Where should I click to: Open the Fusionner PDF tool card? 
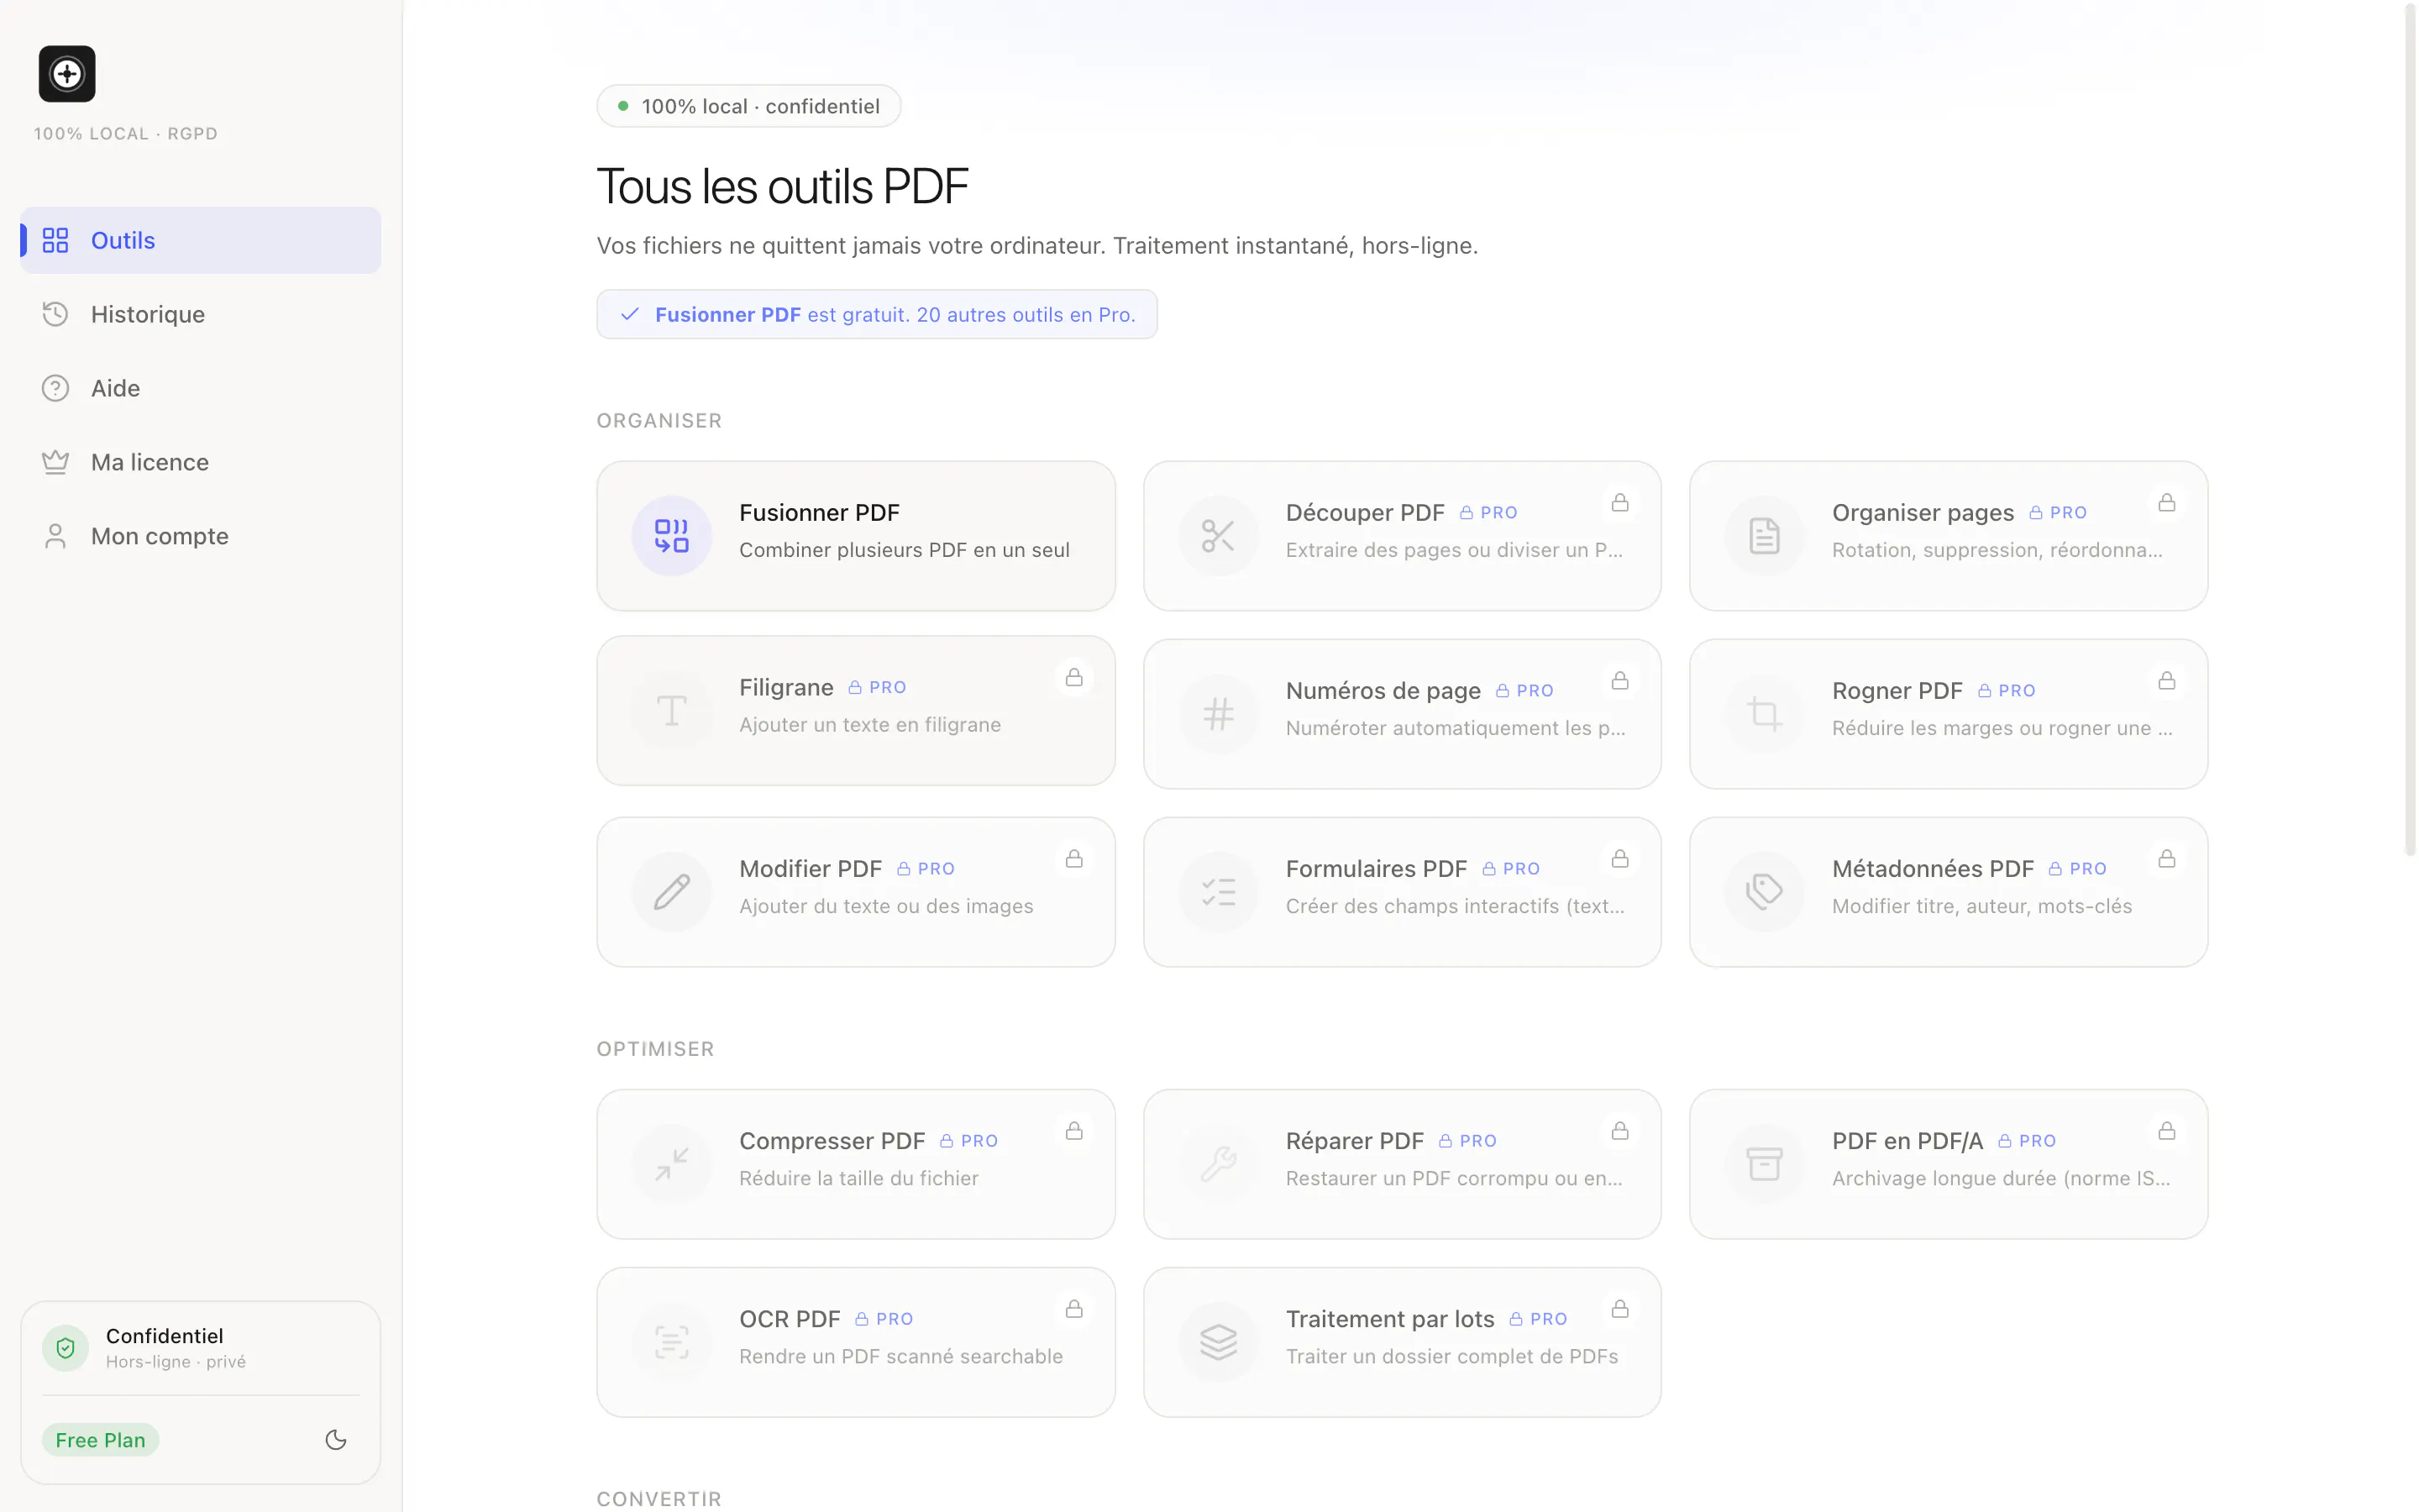tap(856, 536)
